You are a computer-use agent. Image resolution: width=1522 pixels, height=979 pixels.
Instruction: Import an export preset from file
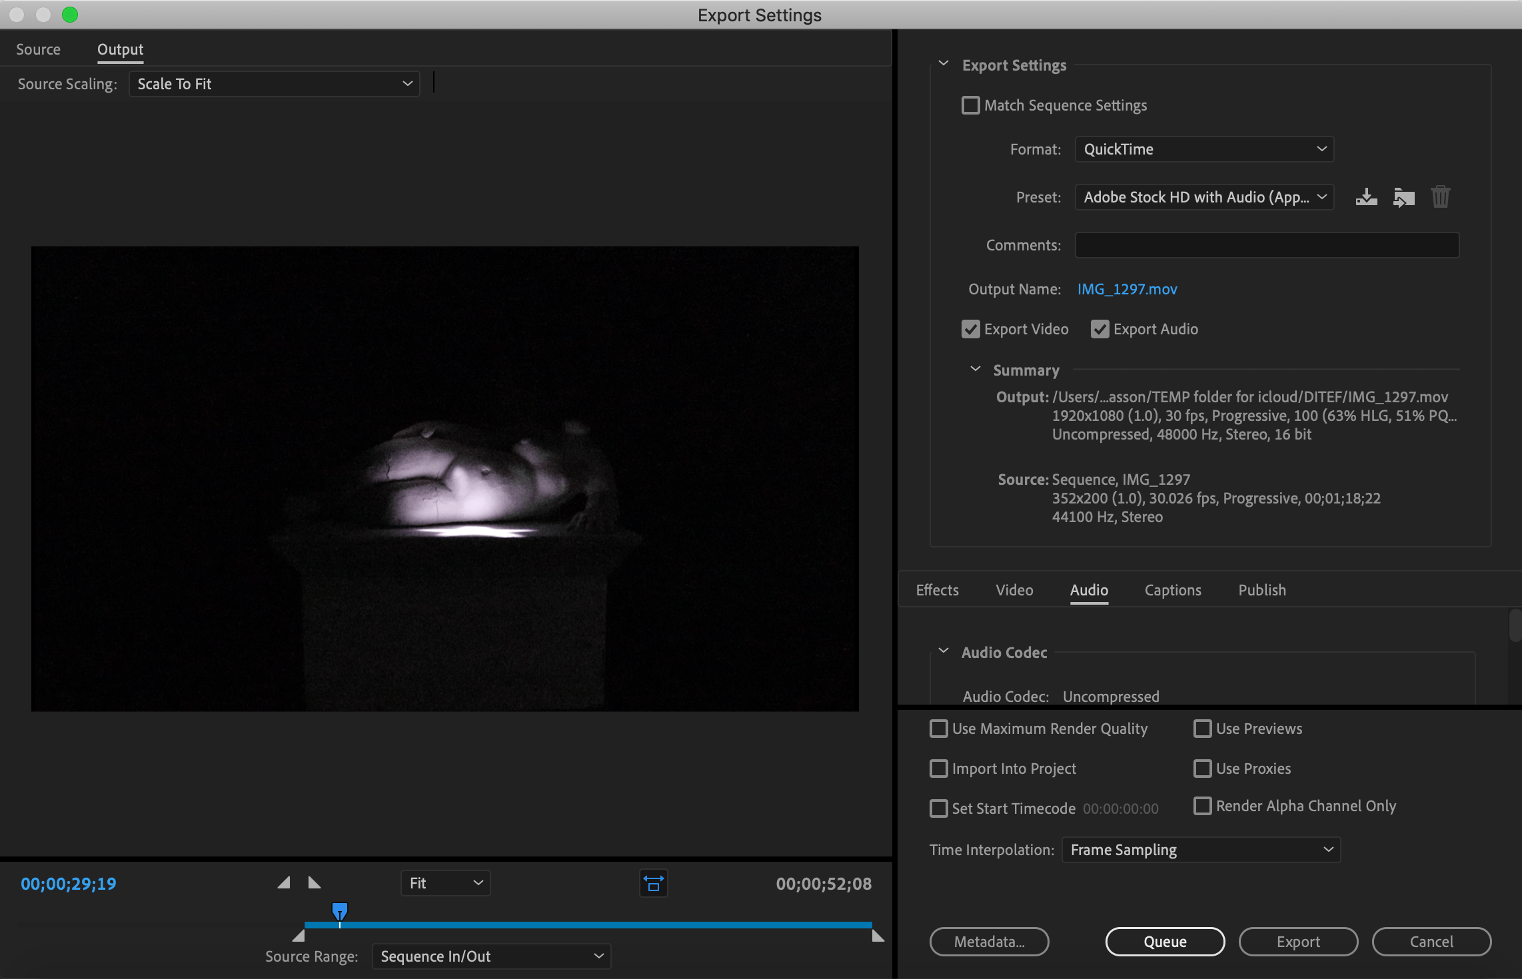click(x=1403, y=196)
